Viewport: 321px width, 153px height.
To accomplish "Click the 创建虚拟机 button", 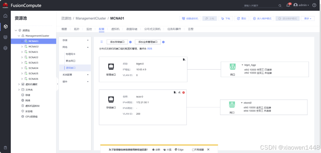I will (190, 19).
